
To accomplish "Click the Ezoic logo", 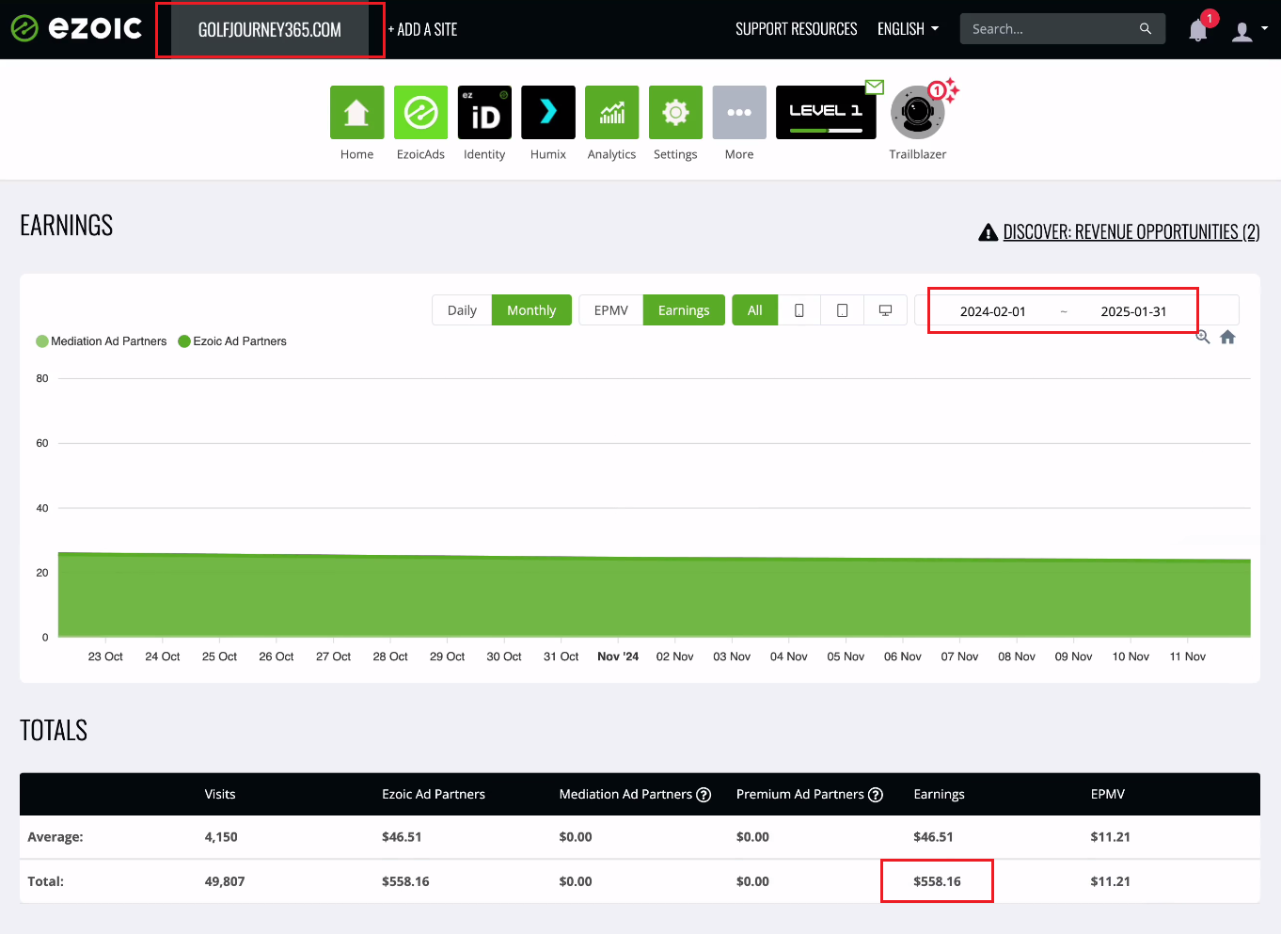I will click(76, 28).
